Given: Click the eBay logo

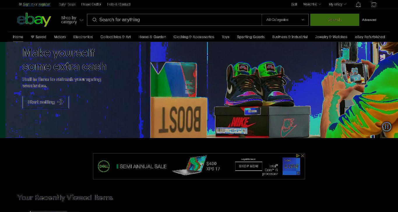Looking at the screenshot, I should (34, 20).
